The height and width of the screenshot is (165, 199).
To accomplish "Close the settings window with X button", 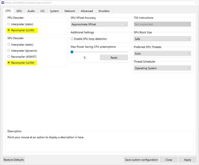I will [195, 3].
